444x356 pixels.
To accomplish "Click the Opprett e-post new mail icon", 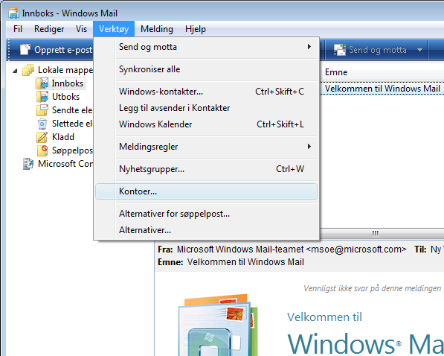I will (25, 50).
